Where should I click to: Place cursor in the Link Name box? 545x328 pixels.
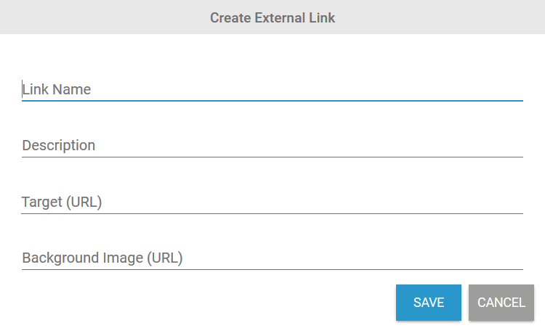coord(272,90)
